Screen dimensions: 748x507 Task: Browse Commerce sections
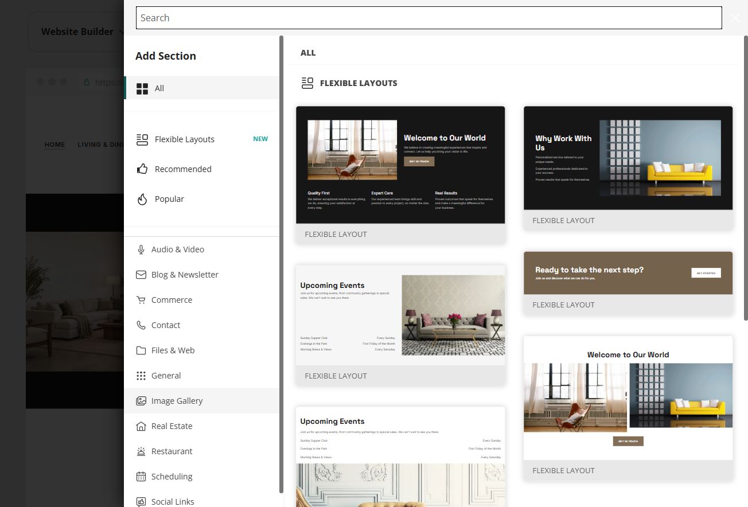(202, 300)
